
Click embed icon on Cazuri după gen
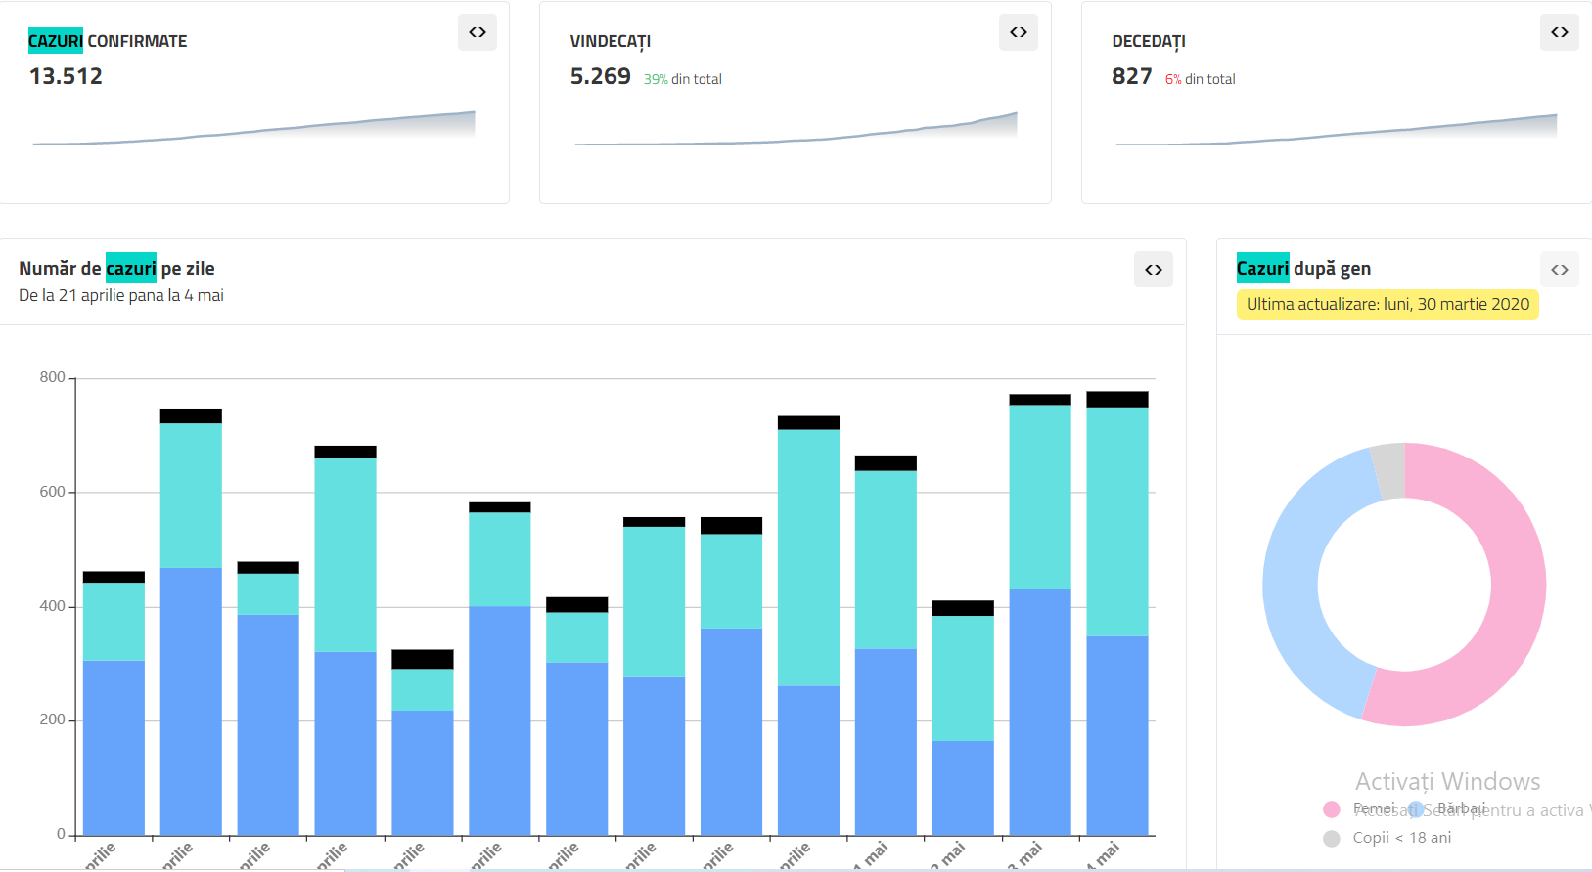pyautogui.click(x=1560, y=270)
